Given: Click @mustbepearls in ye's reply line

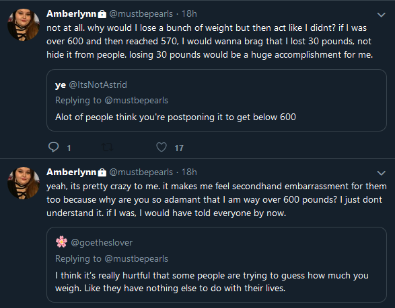Looking at the screenshot, I should pyautogui.click(x=137, y=101).
